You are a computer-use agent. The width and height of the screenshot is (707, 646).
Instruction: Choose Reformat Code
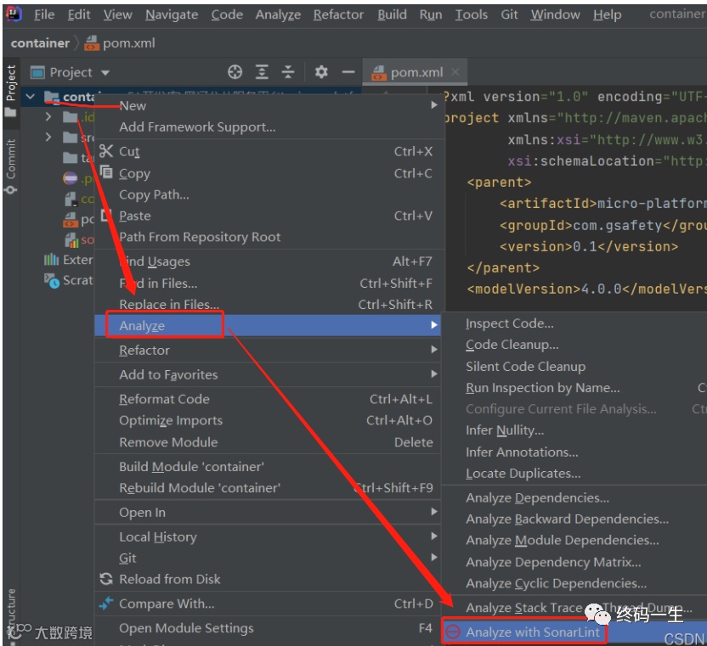(x=268, y=399)
